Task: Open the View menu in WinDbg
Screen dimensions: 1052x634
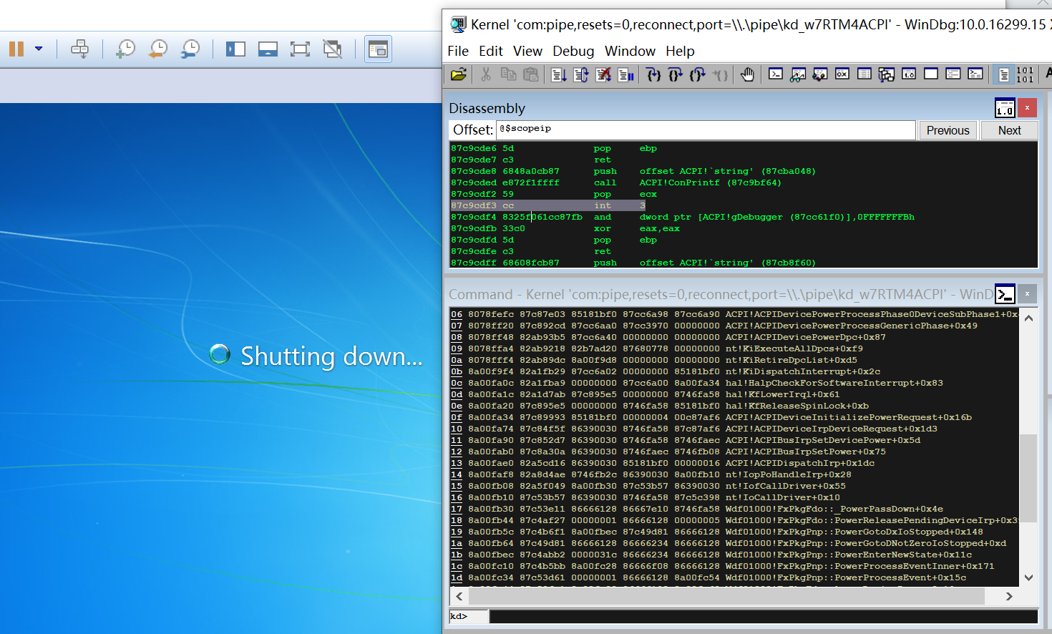Action: pos(527,51)
